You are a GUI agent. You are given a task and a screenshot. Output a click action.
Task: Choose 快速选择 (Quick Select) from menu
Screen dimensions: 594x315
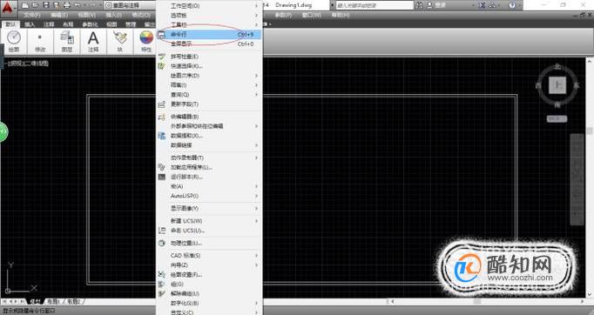[209, 66]
